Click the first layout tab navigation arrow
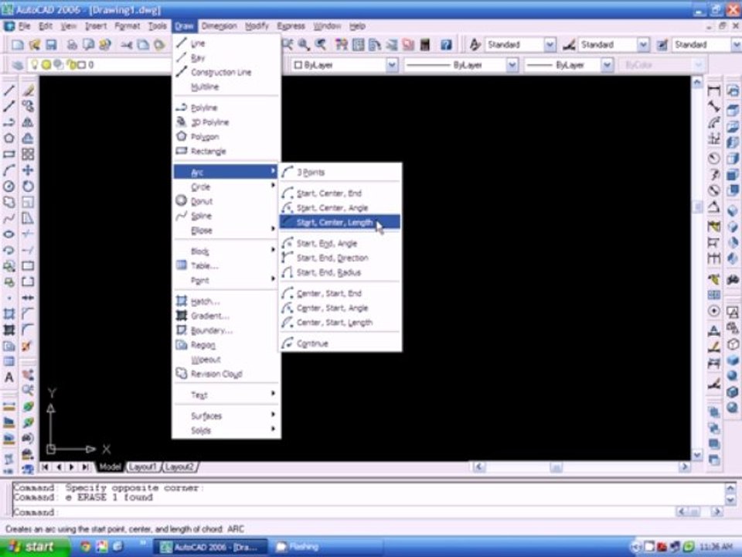 [45, 467]
